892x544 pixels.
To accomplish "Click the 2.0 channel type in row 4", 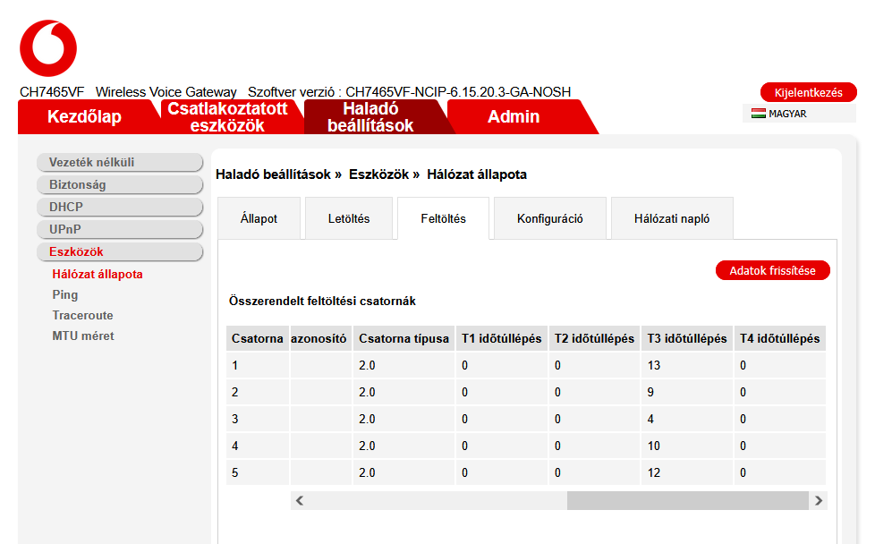I will tap(367, 446).
